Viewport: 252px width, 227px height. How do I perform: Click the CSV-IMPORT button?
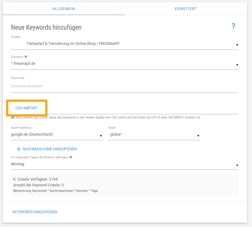27,108
